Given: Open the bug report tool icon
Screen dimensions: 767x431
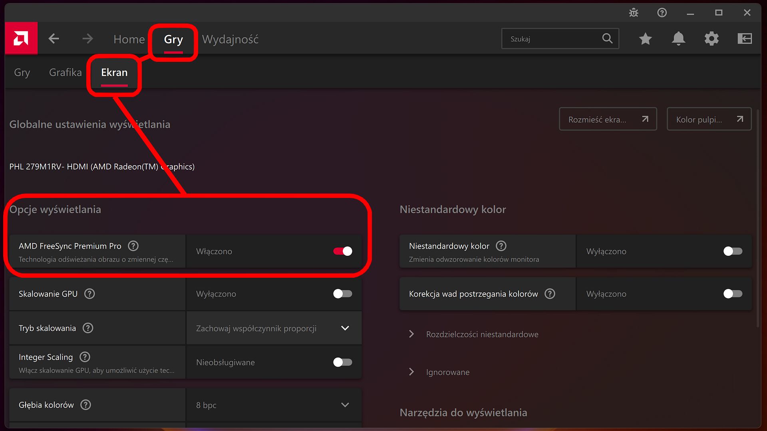Looking at the screenshot, I should 634,13.
